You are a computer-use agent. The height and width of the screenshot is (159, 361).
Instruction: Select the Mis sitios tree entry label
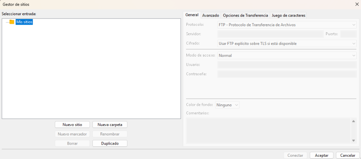coord(24,22)
